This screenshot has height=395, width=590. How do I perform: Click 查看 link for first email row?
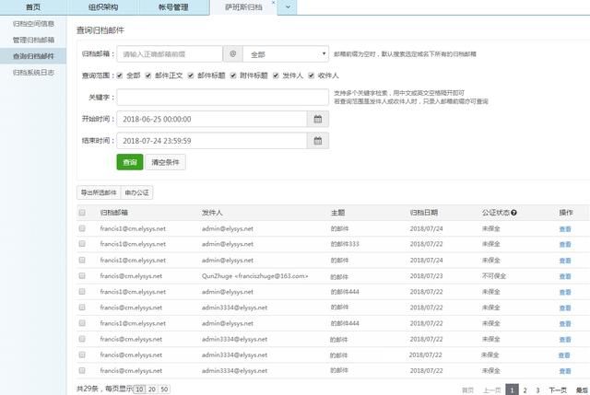[564, 228]
